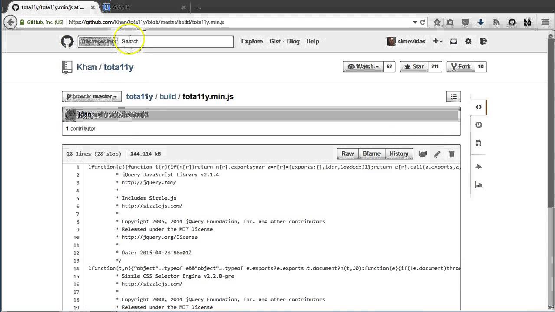The height and width of the screenshot is (312, 555).
Task: View the Raw file
Action: click(348, 154)
